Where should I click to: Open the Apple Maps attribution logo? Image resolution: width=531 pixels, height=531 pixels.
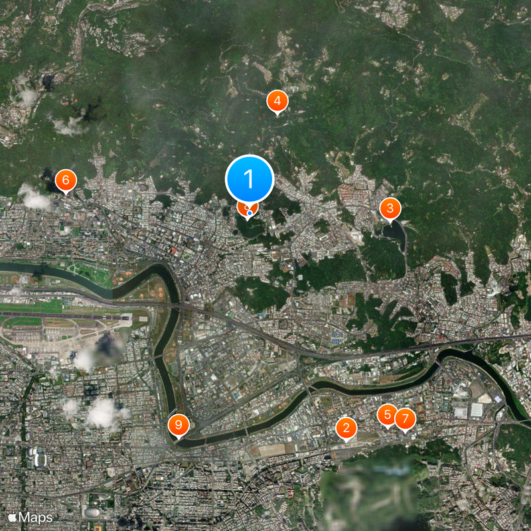click(x=31, y=518)
